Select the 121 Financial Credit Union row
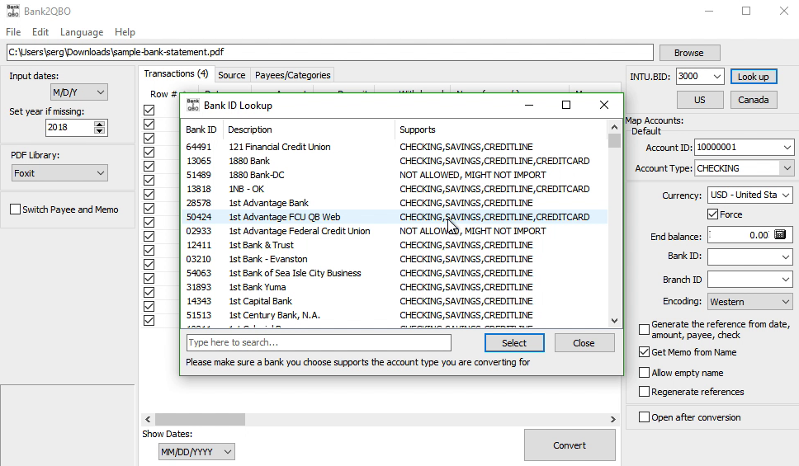 pyautogui.click(x=394, y=147)
